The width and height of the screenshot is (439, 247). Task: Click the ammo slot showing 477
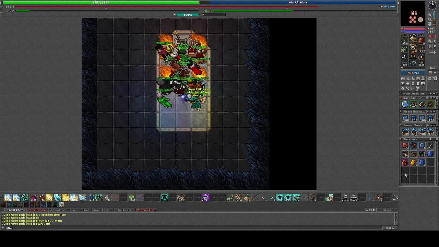pyautogui.click(x=421, y=49)
